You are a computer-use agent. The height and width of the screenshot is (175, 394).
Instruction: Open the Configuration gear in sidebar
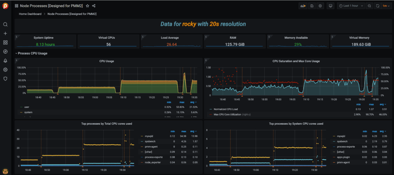coord(5,69)
